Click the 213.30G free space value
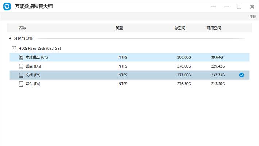This screenshot has height=146, width=259. 218,84
